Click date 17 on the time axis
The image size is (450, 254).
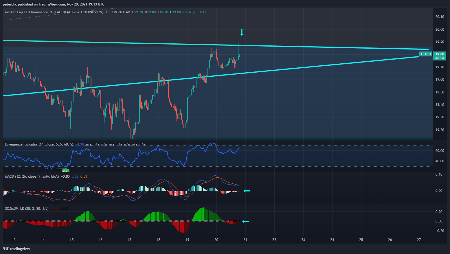click(130, 240)
